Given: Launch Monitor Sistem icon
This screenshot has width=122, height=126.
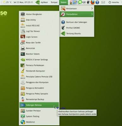Looking at the screenshot, I should [x=23, y=54].
